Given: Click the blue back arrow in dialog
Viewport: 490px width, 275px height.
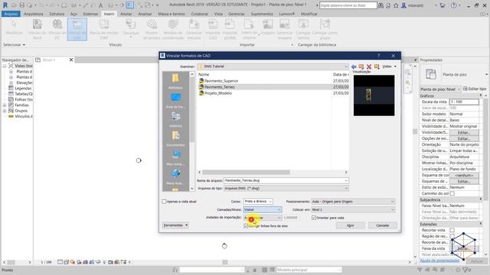Looking at the screenshot, I should (354, 66).
